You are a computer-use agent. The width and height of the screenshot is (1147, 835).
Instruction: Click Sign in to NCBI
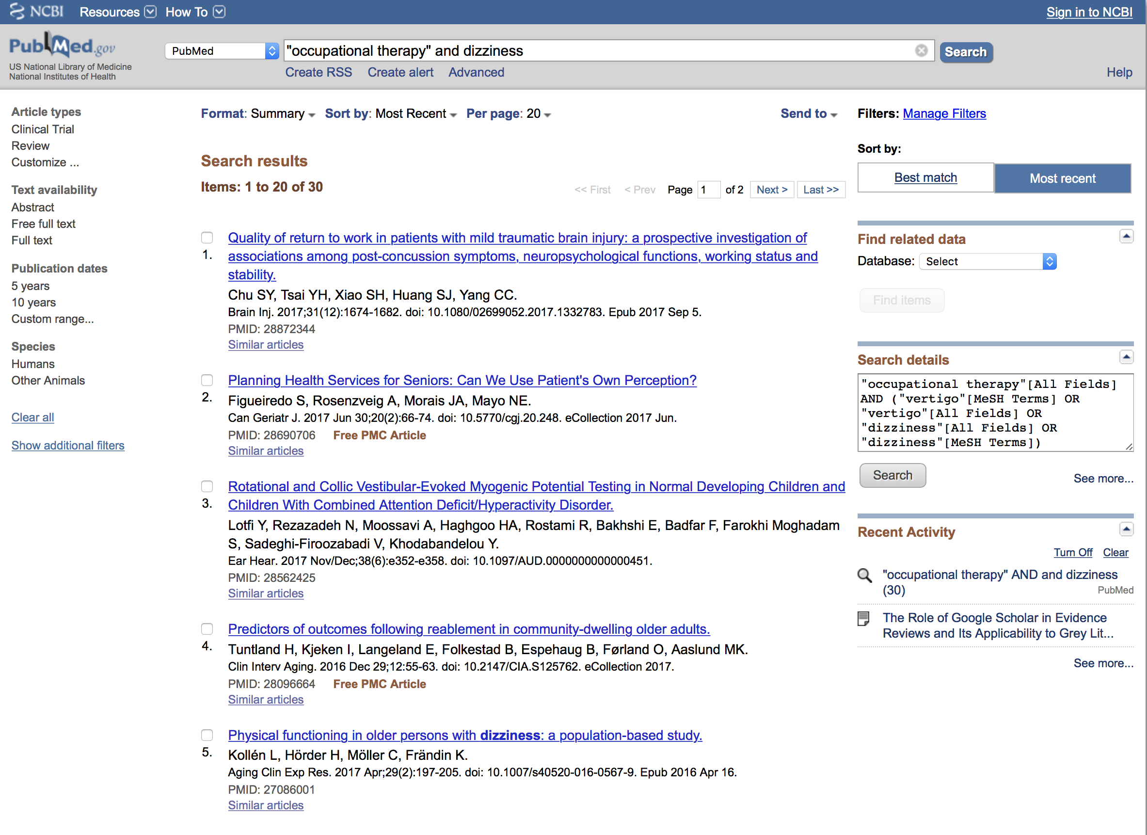pos(1089,12)
